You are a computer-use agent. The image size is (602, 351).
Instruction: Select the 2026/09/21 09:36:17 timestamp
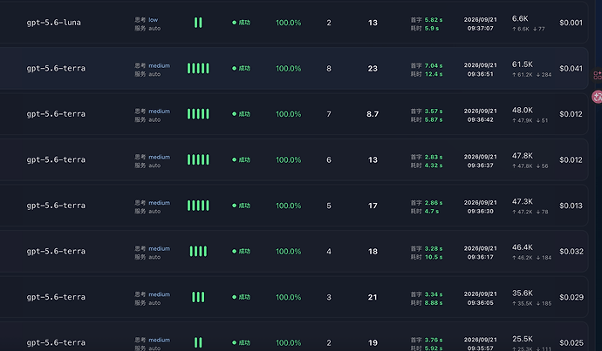481,253
